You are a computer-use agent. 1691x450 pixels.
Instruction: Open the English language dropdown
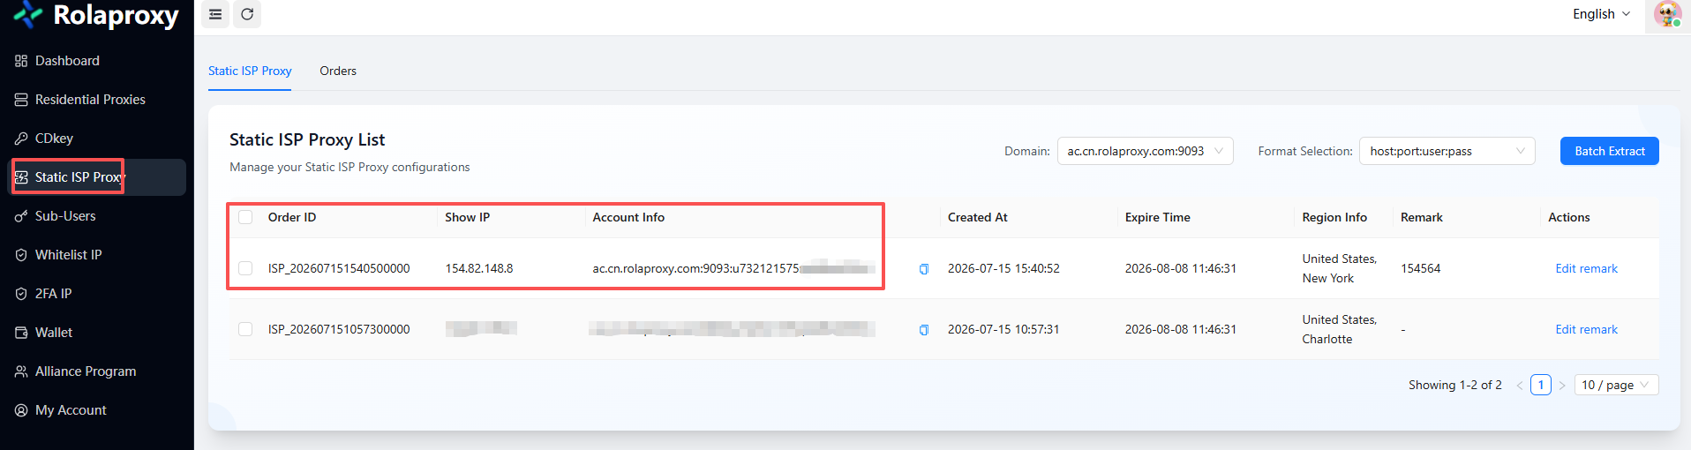point(1602,14)
